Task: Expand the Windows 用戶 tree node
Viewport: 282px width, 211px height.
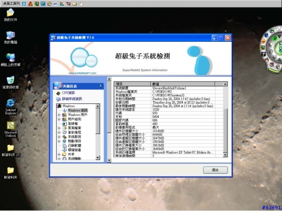Action: [x=59, y=114]
